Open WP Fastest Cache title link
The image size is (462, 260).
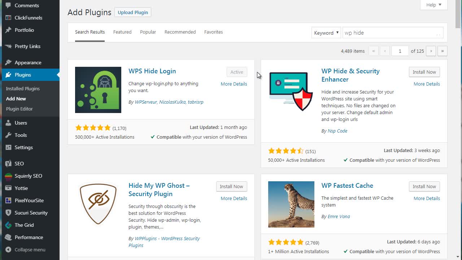(x=347, y=186)
